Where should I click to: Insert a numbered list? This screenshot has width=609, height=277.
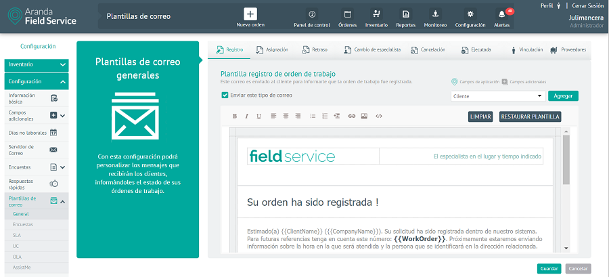coord(325,116)
